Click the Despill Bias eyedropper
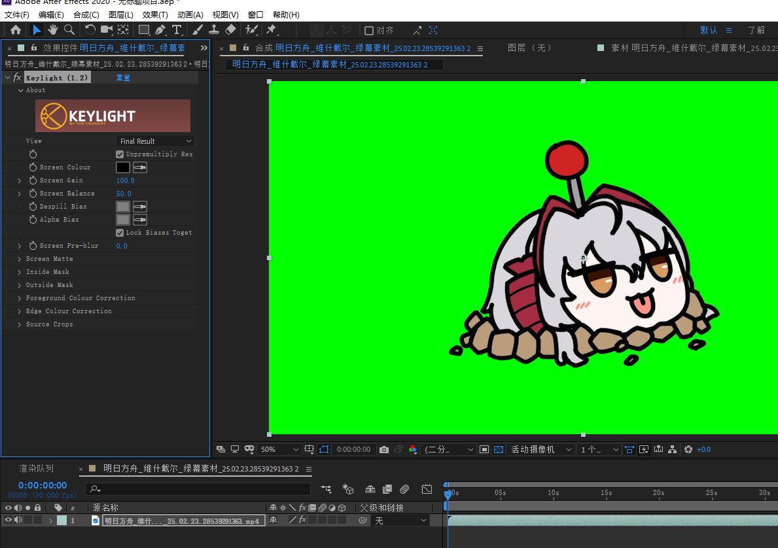 (x=140, y=206)
